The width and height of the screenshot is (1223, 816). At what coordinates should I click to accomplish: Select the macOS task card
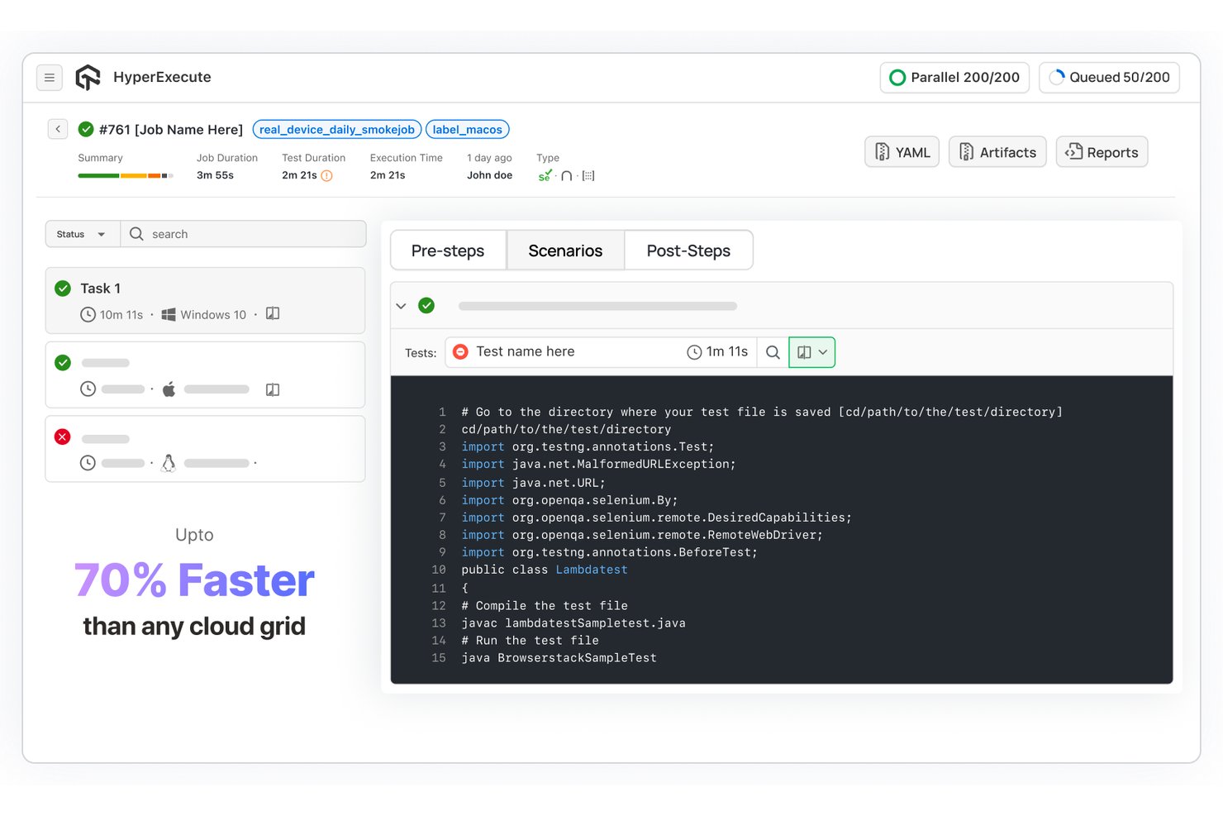pos(205,375)
